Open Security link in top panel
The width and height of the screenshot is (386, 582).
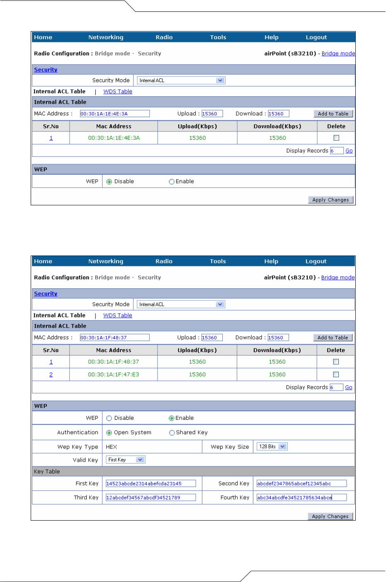46,70
